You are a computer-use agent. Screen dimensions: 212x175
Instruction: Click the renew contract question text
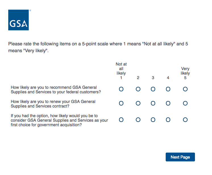53,104
